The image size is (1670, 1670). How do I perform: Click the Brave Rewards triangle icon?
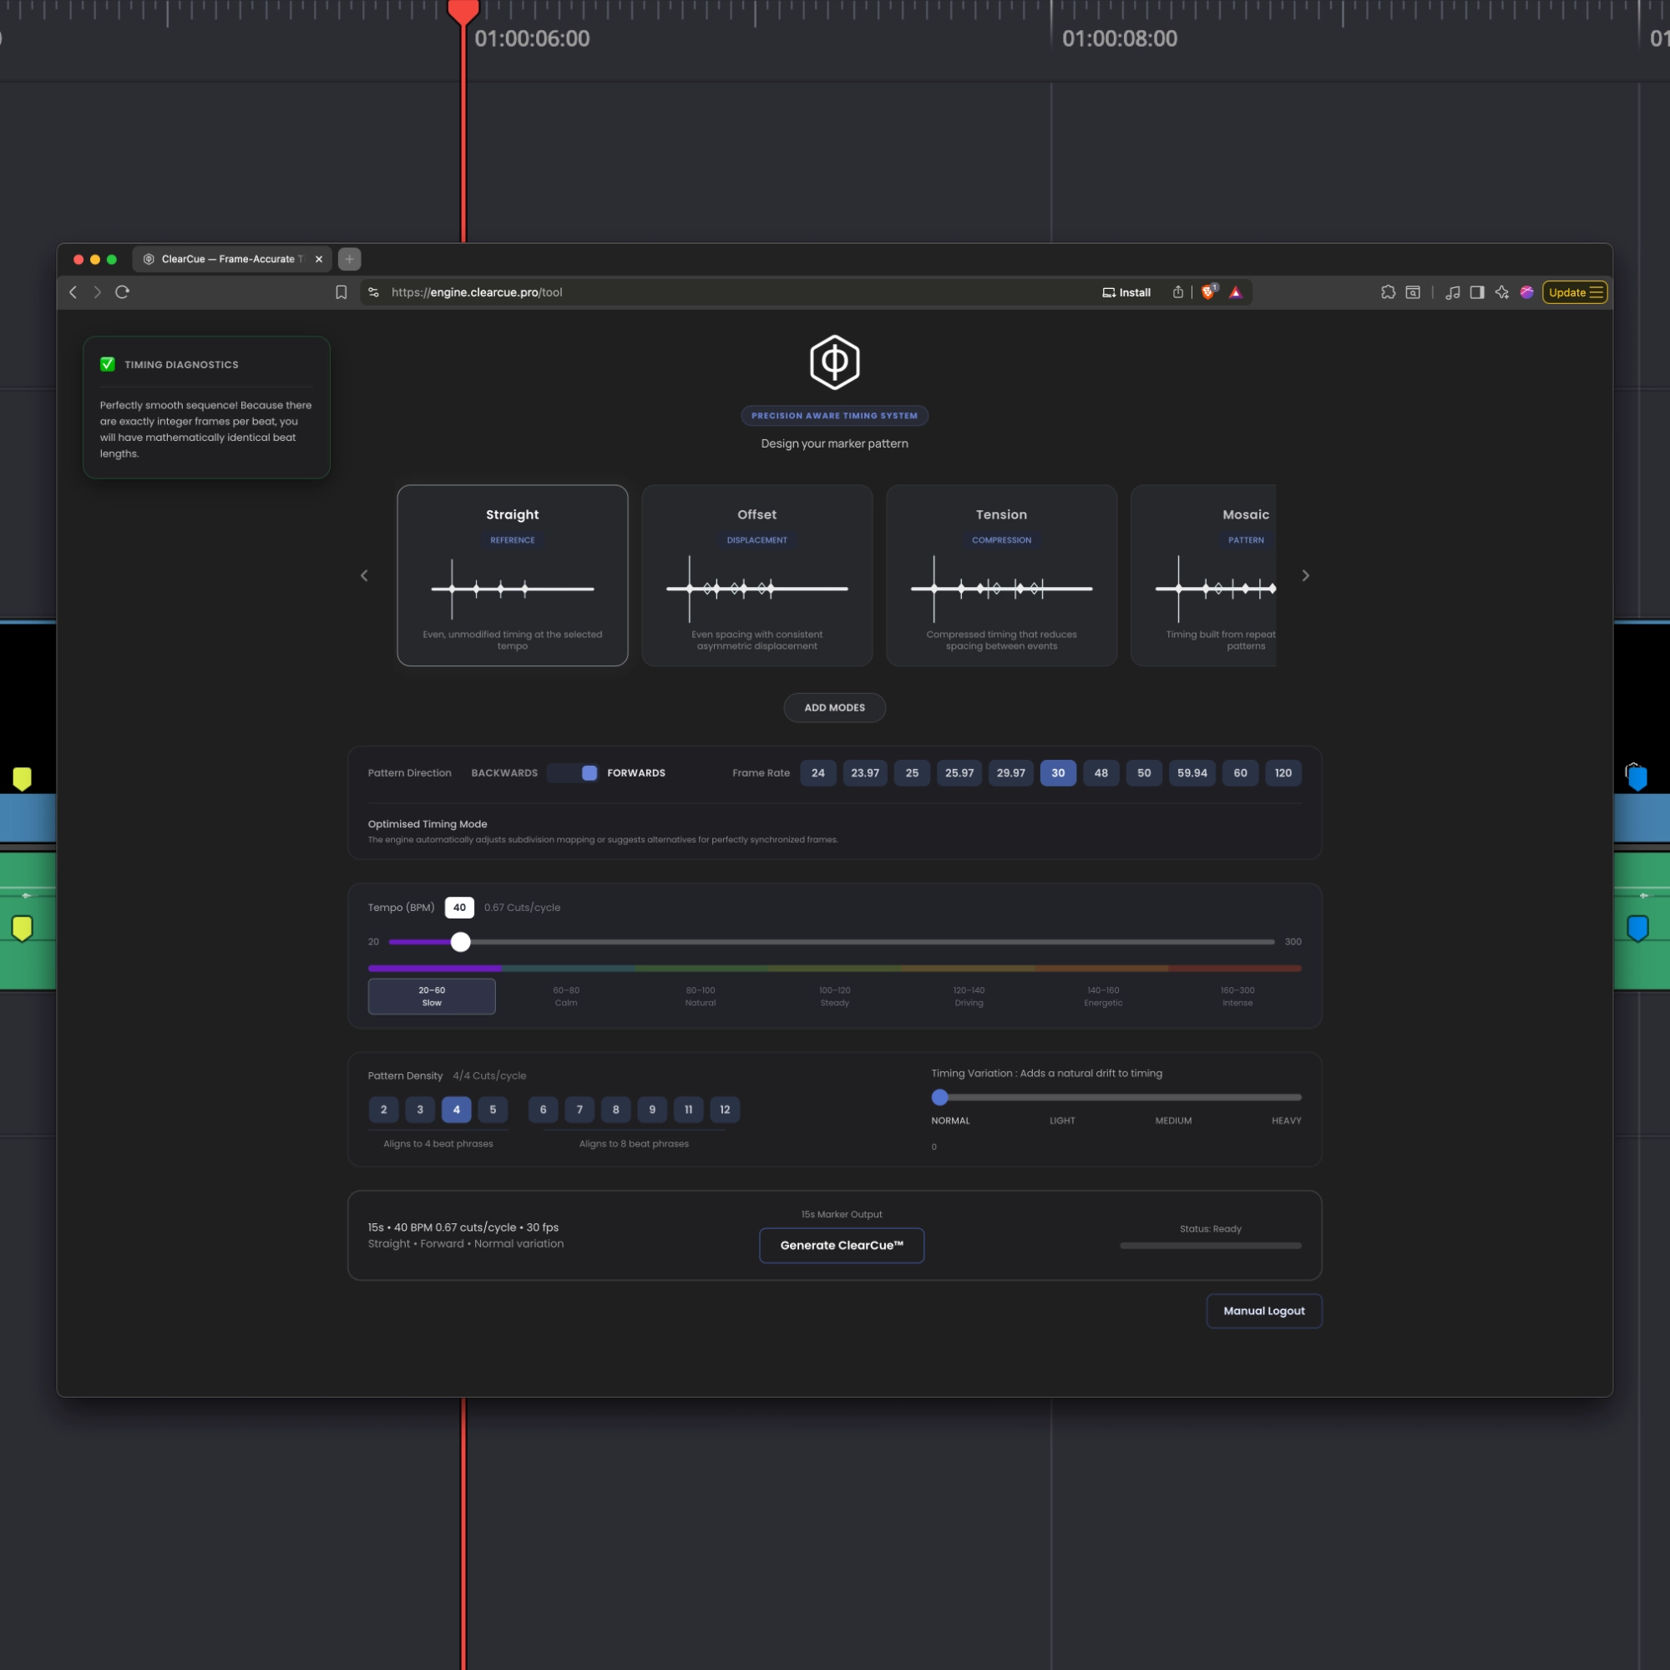(x=1236, y=292)
